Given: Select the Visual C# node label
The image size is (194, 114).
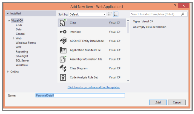Looking at the screenshot, I should (17, 20).
